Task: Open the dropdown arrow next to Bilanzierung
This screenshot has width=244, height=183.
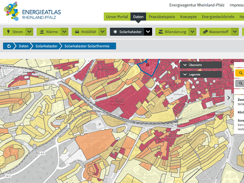Action: [193, 32]
